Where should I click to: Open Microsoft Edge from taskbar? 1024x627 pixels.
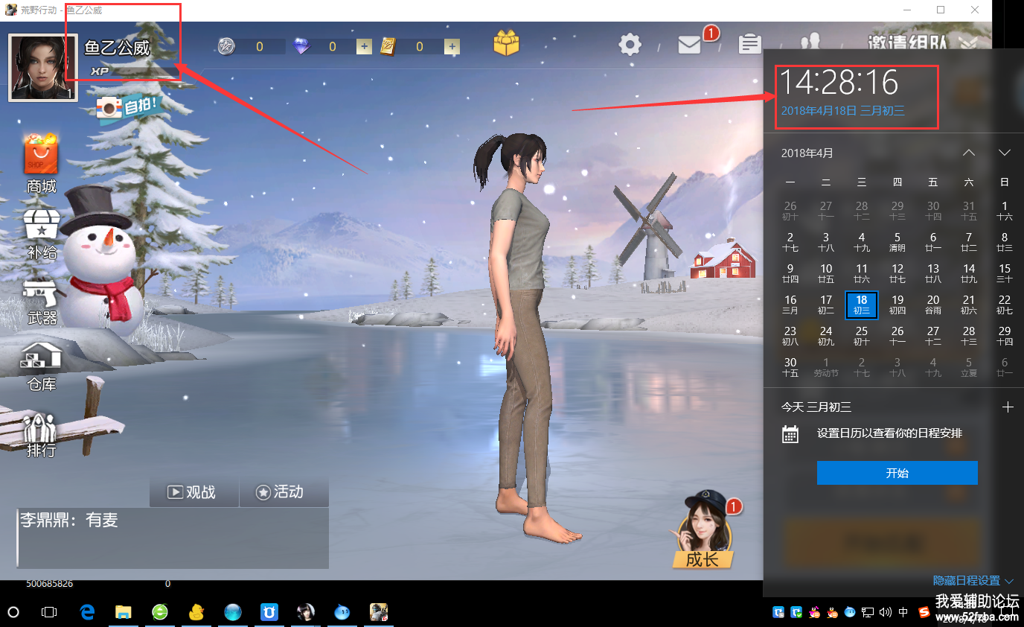click(x=87, y=612)
